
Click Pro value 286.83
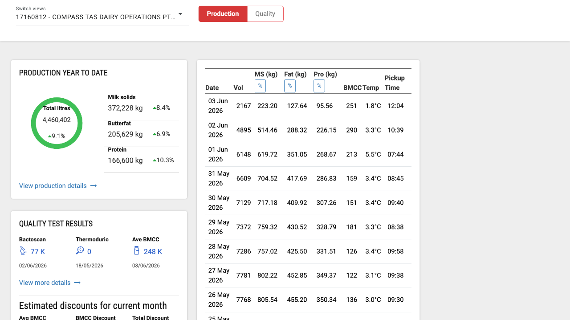[326, 178]
